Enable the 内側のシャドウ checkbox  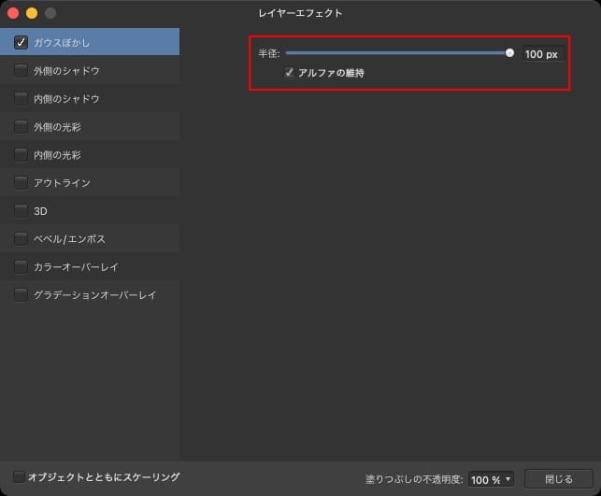[x=21, y=98]
